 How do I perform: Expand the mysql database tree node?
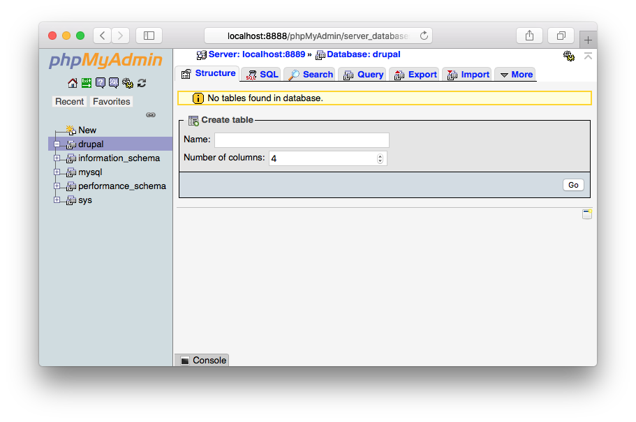(57, 172)
